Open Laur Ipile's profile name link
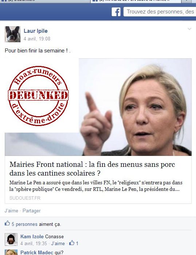Viewport: 196px width, 255px height. (x=36, y=31)
